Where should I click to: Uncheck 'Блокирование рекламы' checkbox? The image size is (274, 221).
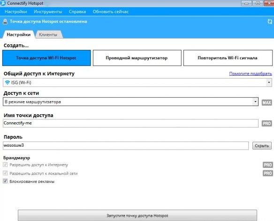coord(5,181)
